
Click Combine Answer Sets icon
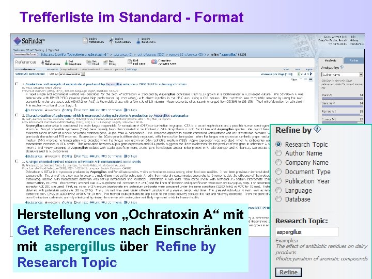pos(154,62)
